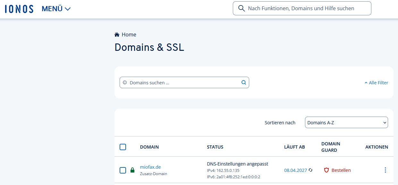398x185 pixels.
Task: Click the expiry date 08.04.2027
Action: [x=295, y=170]
